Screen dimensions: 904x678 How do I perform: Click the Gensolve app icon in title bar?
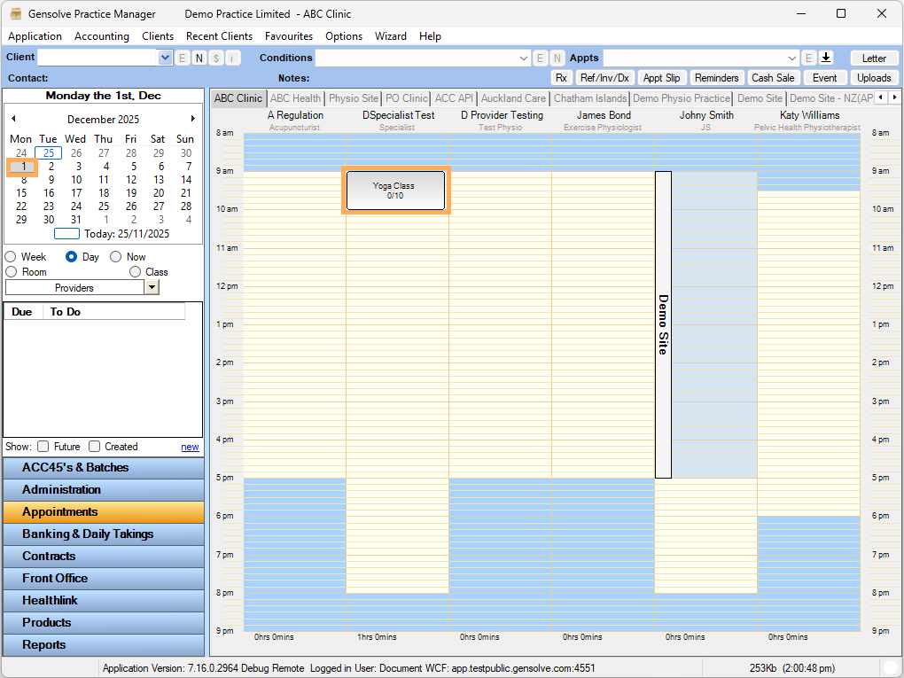(15, 14)
